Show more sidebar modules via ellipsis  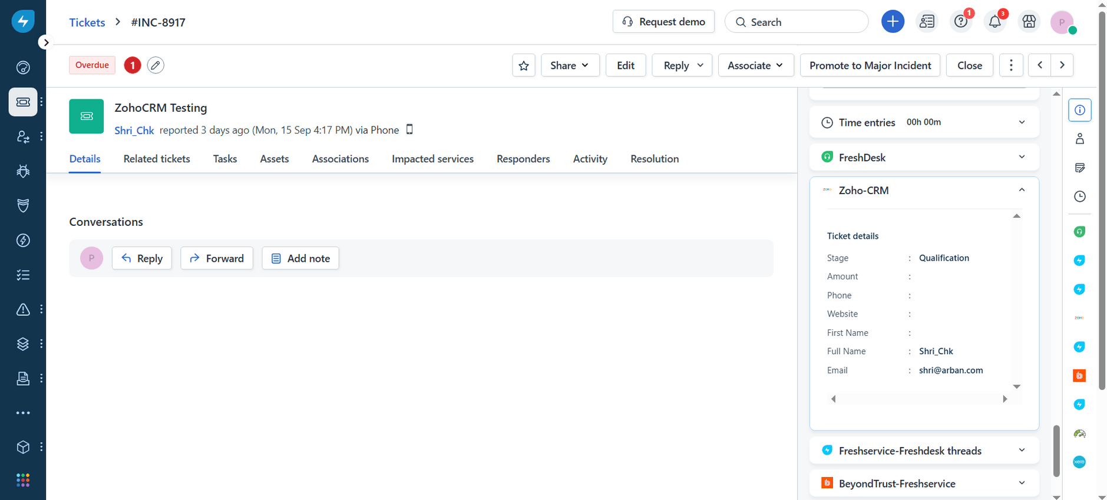pyautogui.click(x=23, y=413)
